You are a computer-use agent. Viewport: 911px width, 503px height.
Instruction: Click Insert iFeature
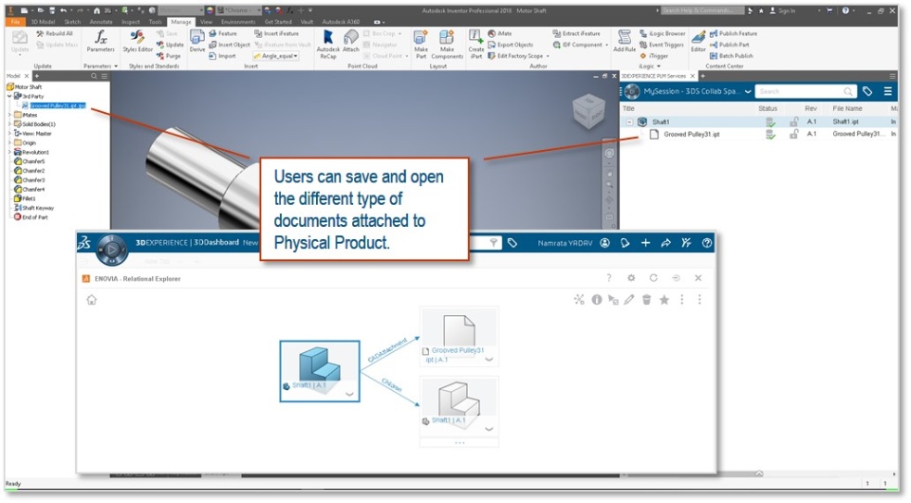pyautogui.click(x=276, y=33)
